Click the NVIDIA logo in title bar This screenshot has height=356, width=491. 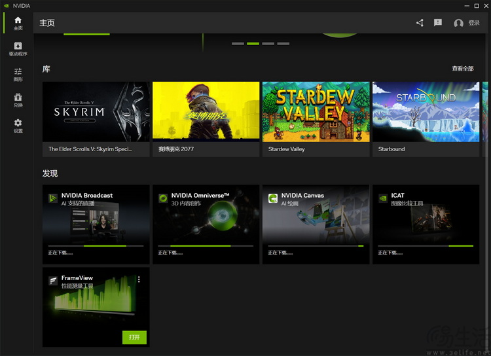pos(6,6)
